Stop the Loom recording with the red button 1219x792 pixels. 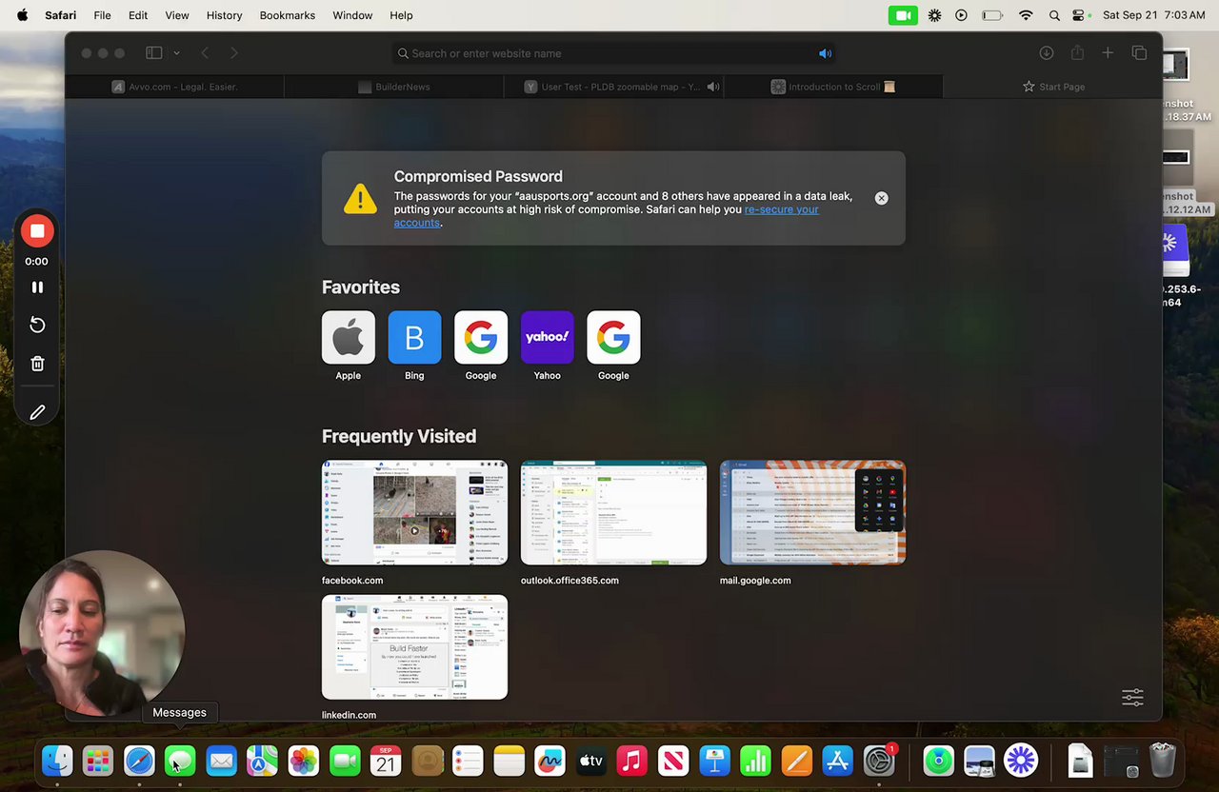[x=37, y=231]
